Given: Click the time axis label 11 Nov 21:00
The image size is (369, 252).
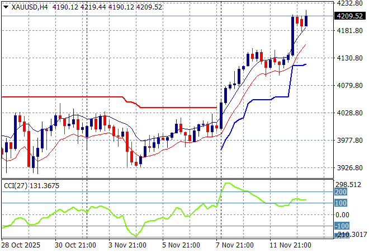Looking at the screenshot, I should pyautogui.click(x=290, y=245).
